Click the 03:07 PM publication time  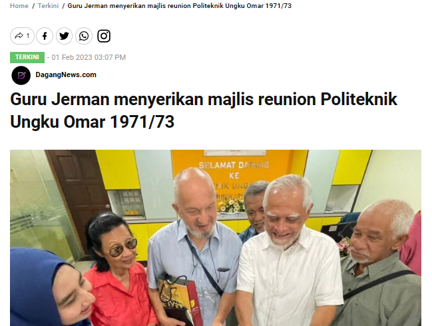click(110, 57)
